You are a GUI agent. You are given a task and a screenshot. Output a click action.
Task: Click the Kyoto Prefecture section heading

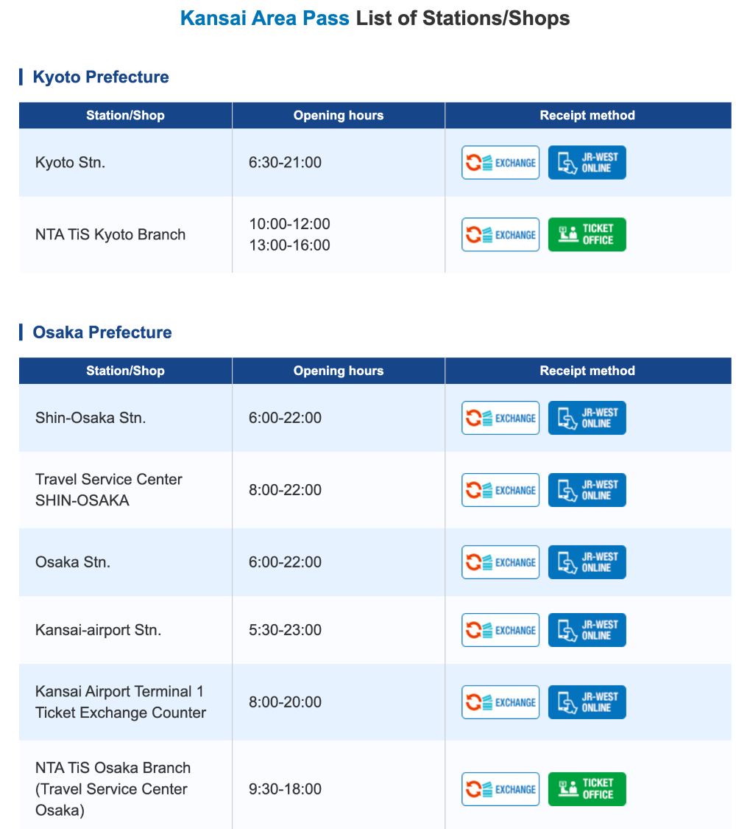coord(101,77)
